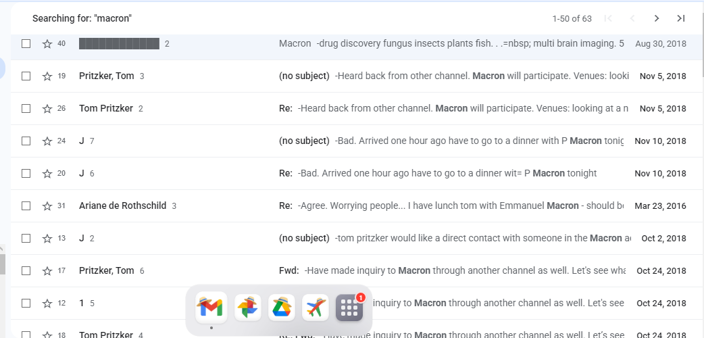The height and width of the screenshot is (338, 704).
Task: Go to the next page of results
Action: coord(657,18)
